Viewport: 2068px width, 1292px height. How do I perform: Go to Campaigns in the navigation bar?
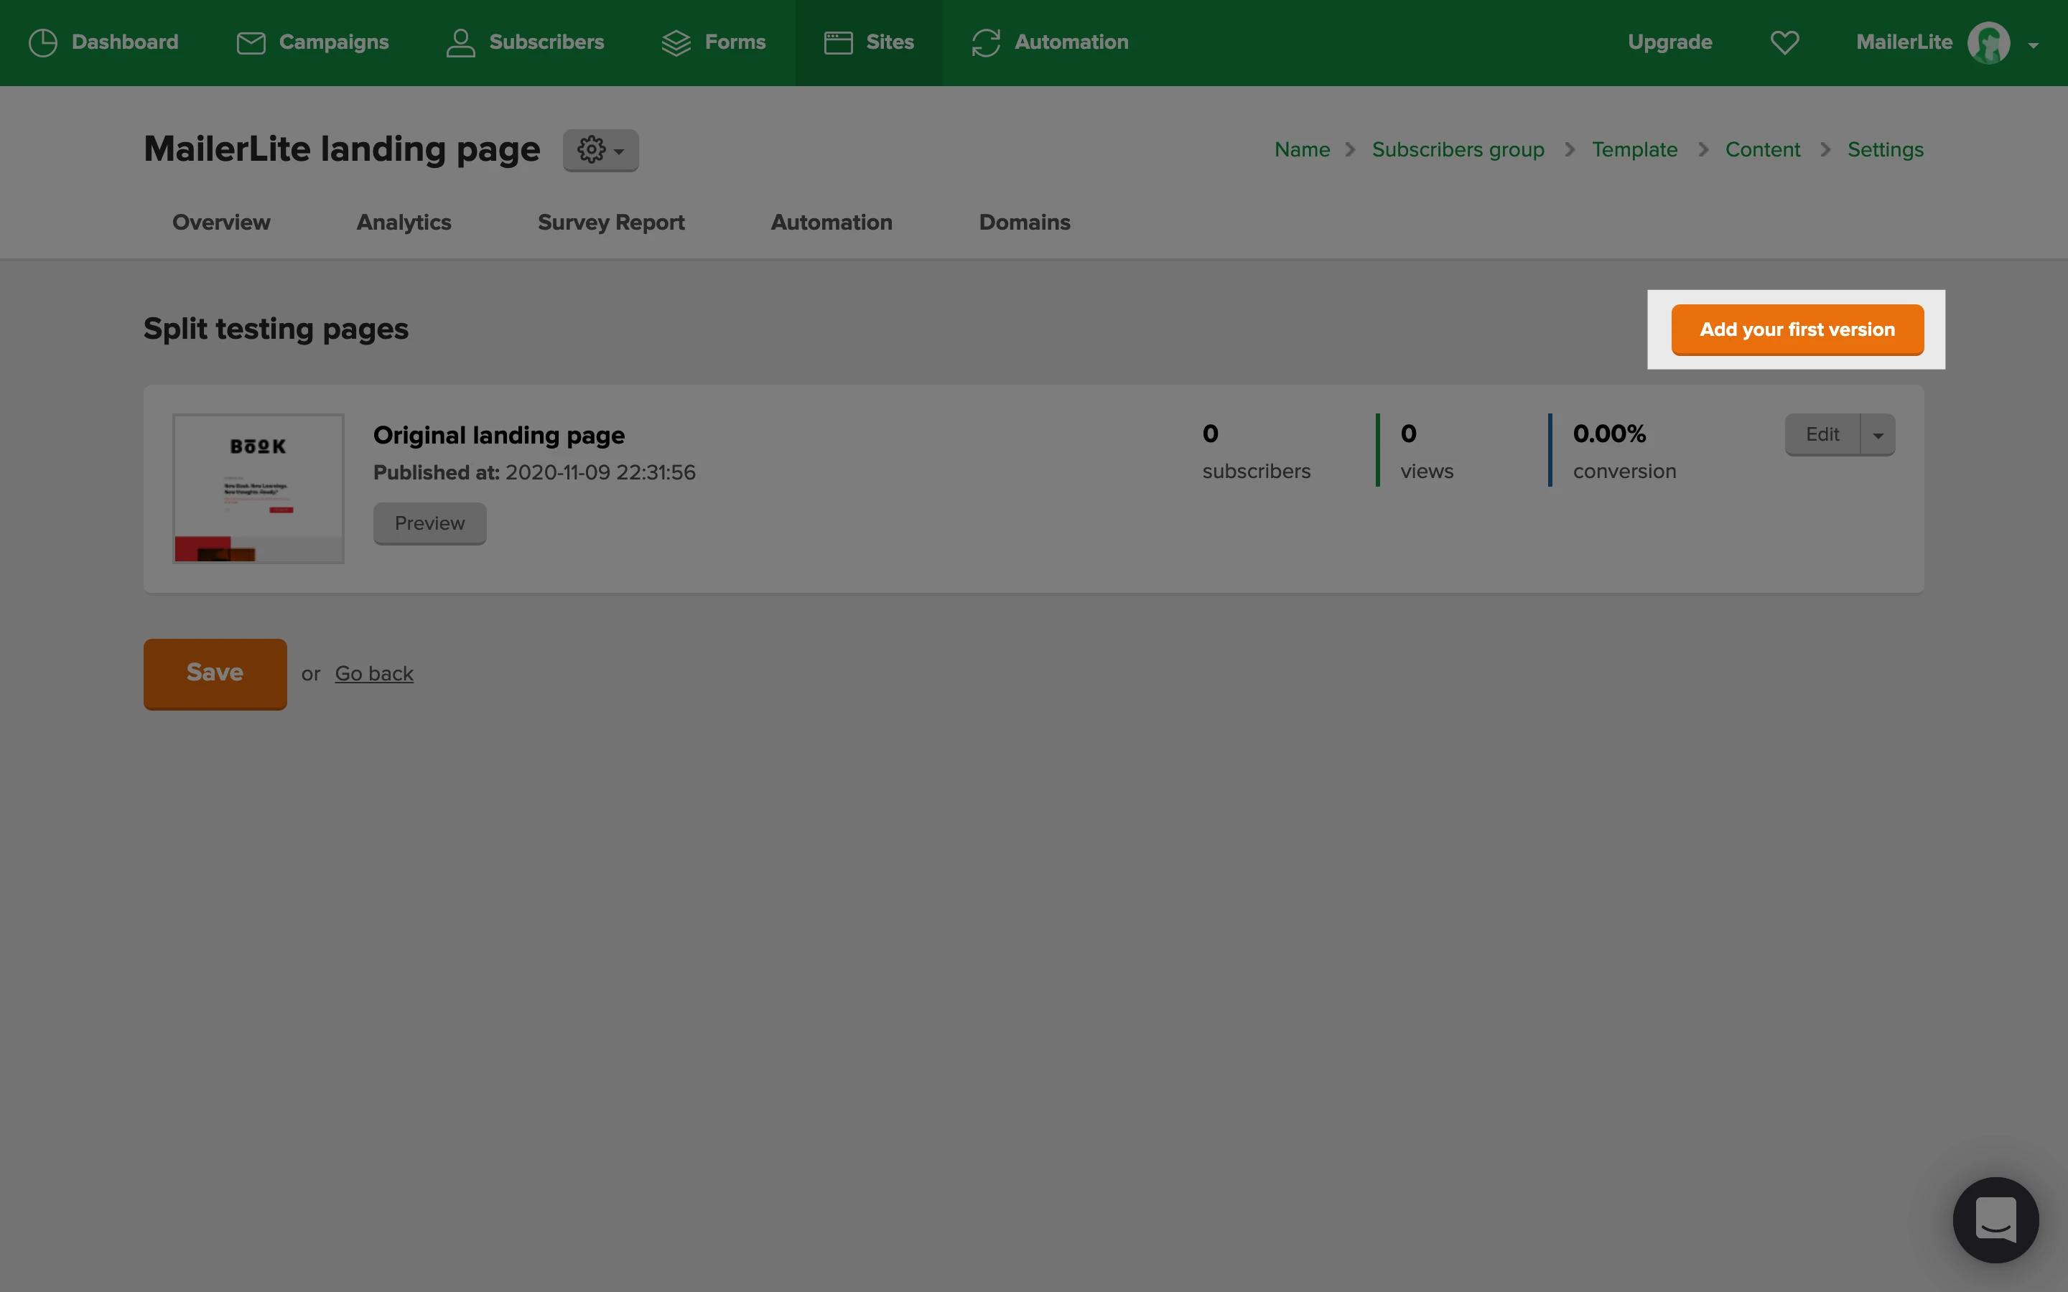click(x=312, y=42)
